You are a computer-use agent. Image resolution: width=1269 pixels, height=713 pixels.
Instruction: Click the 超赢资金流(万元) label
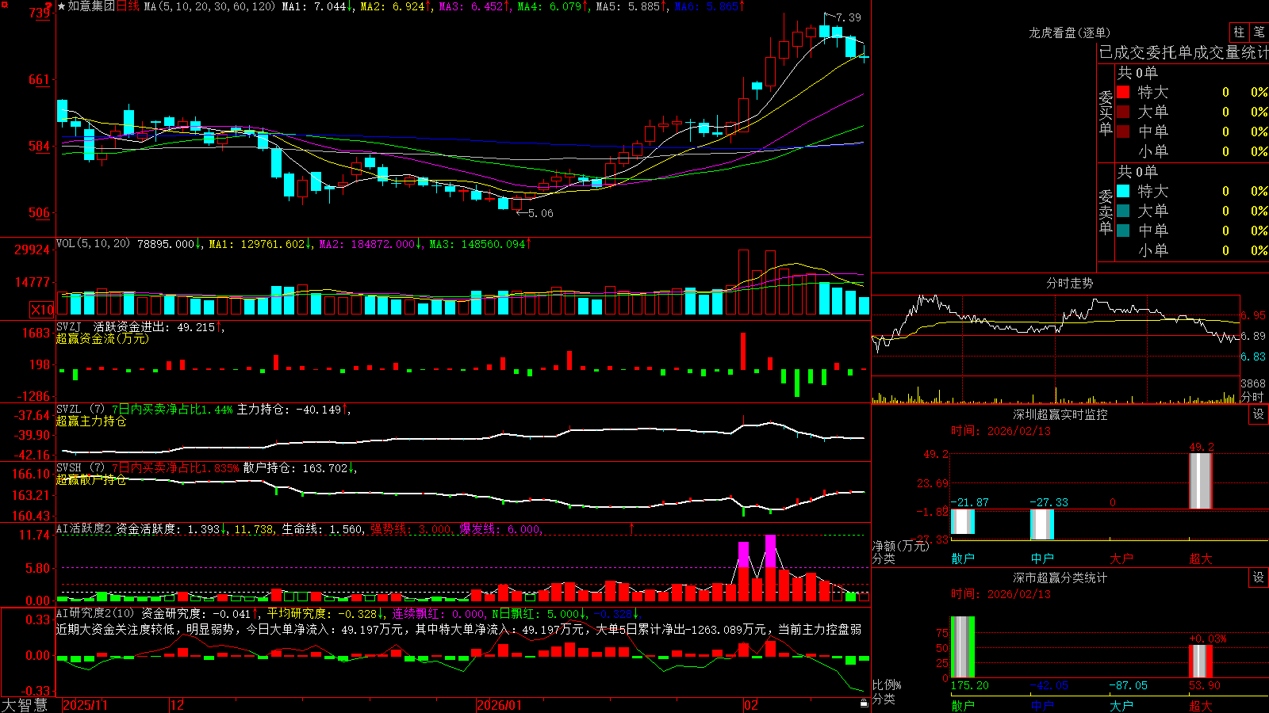click(x=102, y=338)
